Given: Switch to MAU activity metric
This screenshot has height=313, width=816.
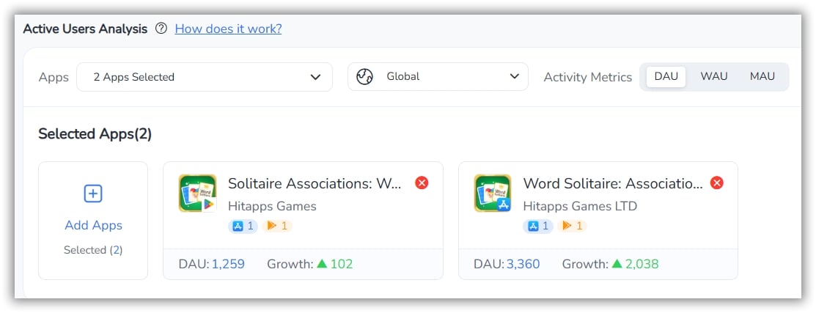Looking at the screenshot, I should (762, 76).
